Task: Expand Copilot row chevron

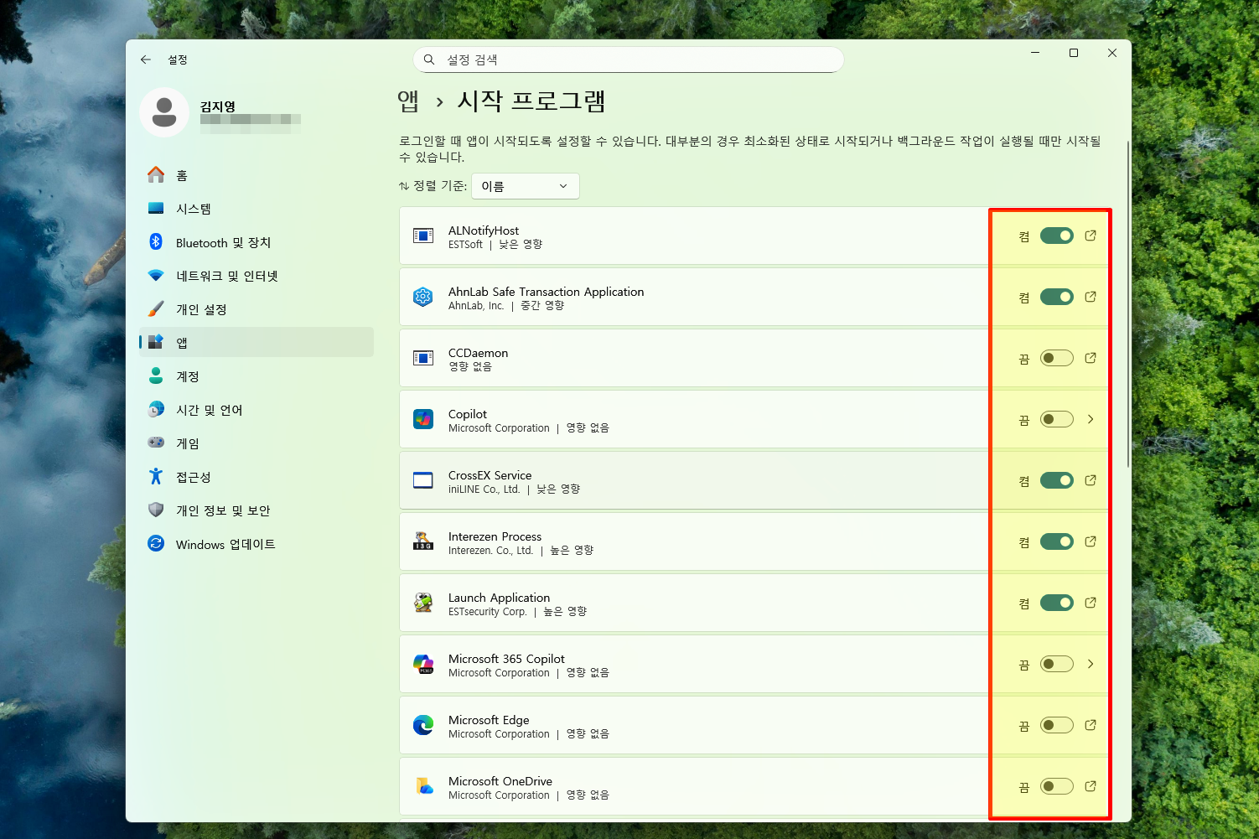Action: tap(1091, 419)
